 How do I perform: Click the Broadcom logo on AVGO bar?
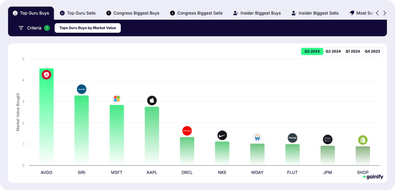point(46,74)
